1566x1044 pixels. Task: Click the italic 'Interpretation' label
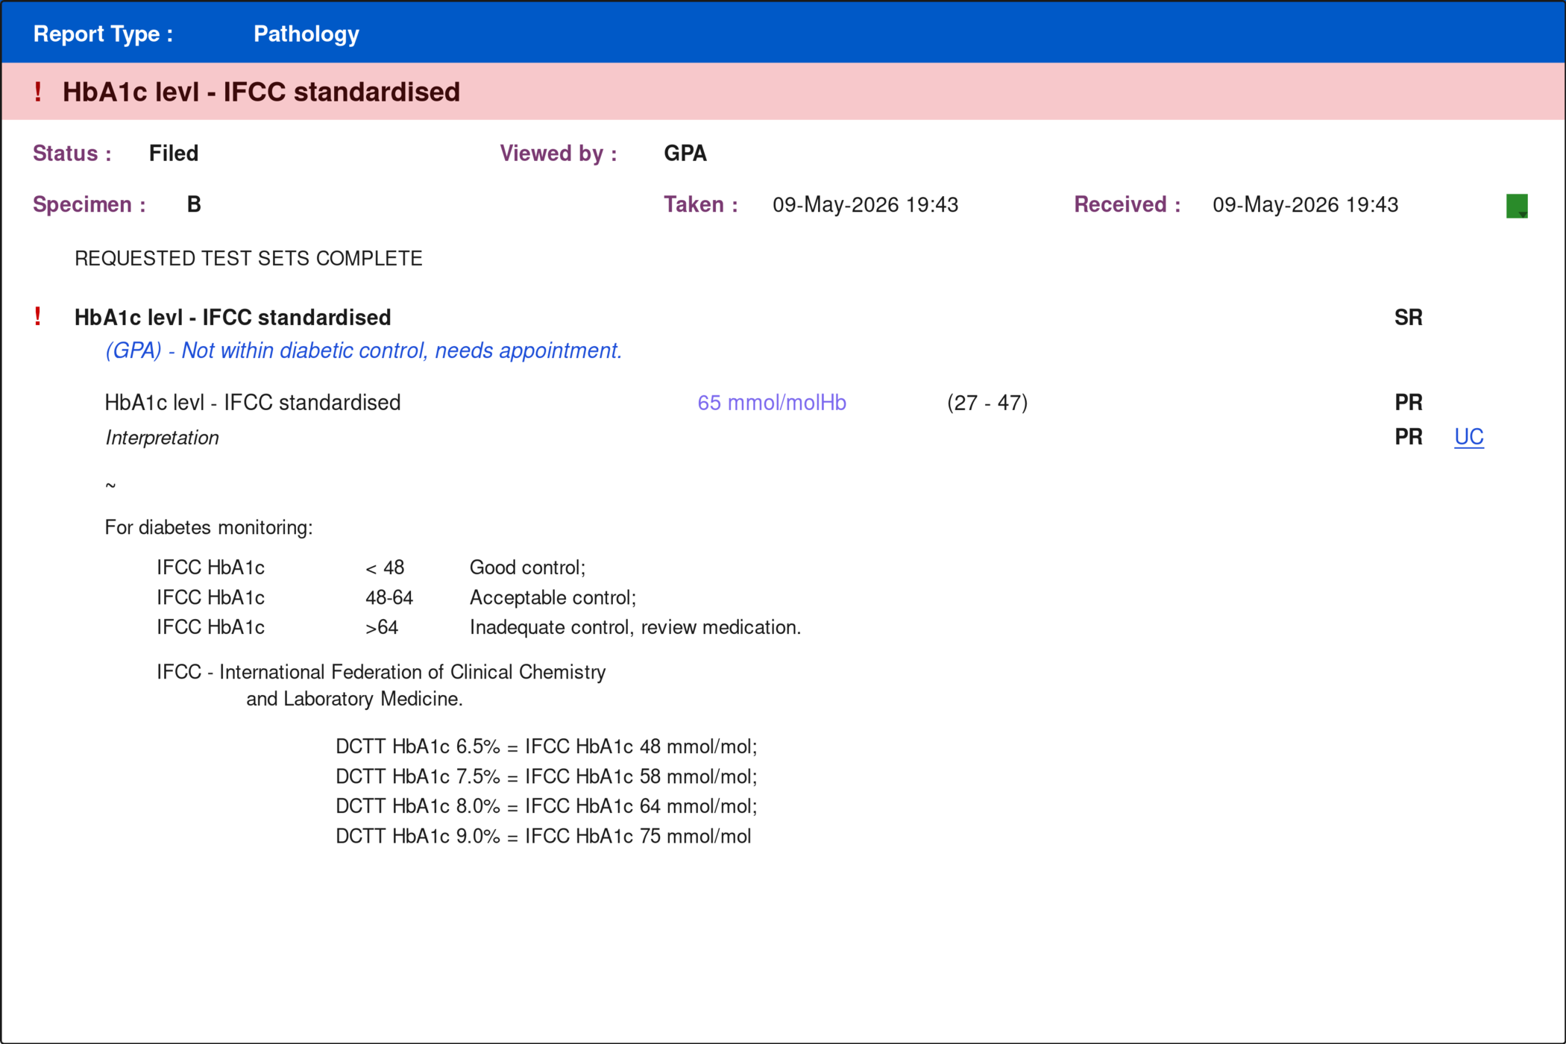click(x=162, y=438)
